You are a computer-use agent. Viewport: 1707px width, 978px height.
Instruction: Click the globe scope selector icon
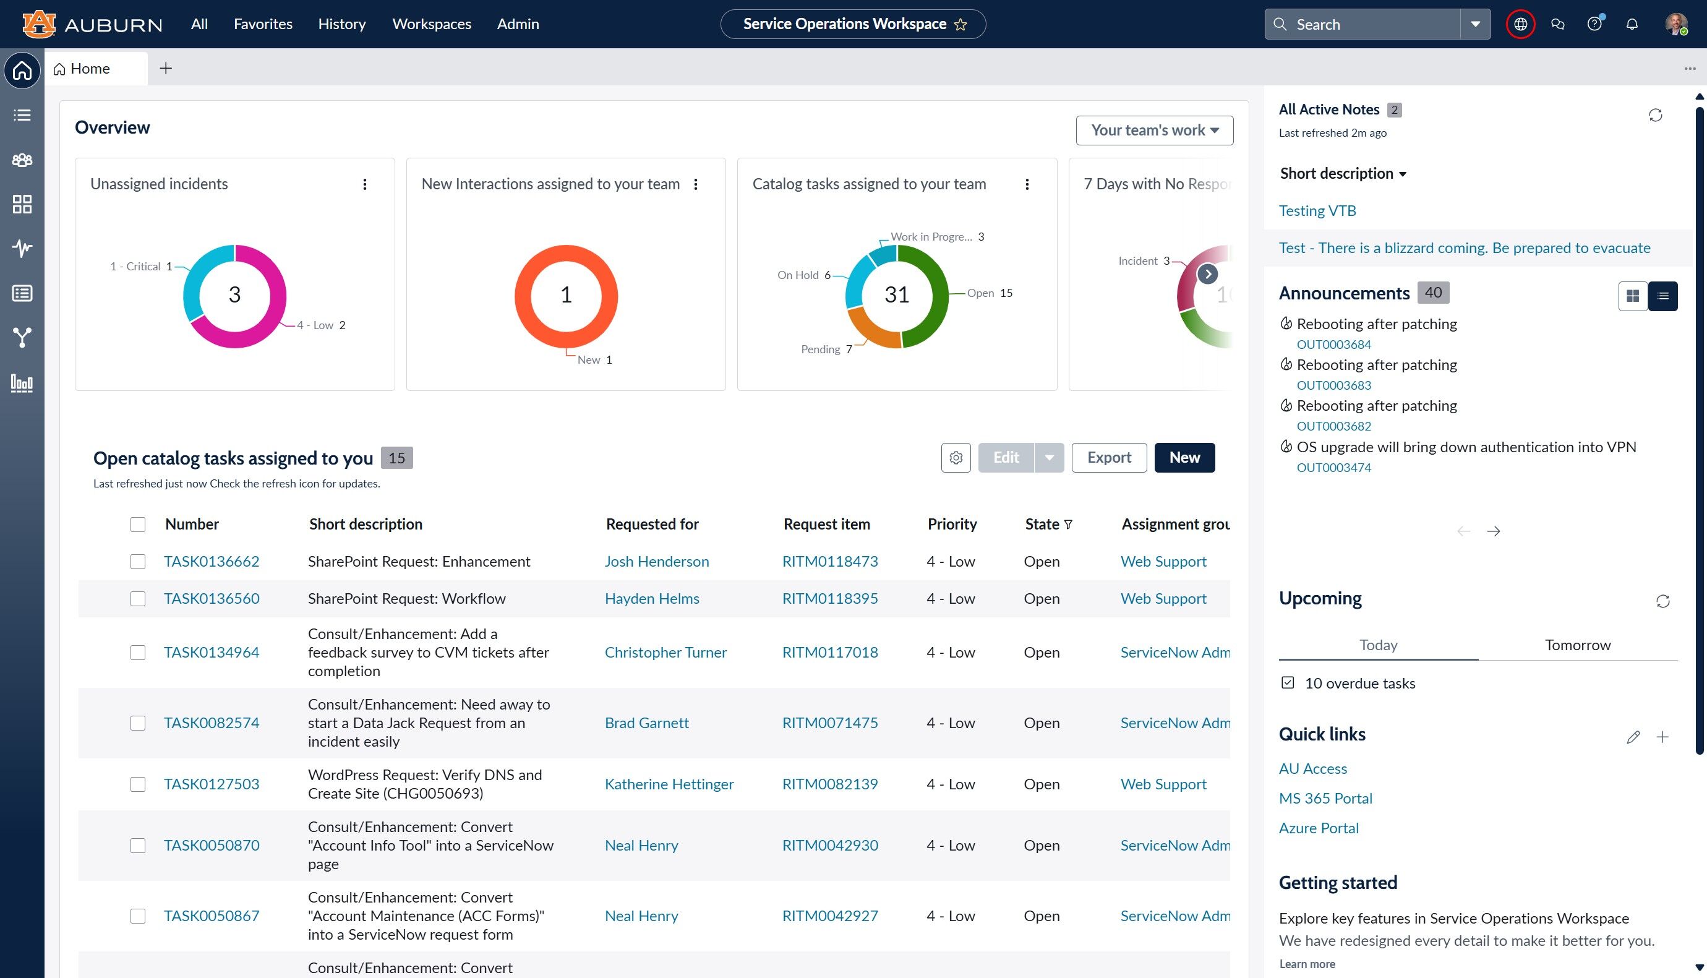[1520, 24]
